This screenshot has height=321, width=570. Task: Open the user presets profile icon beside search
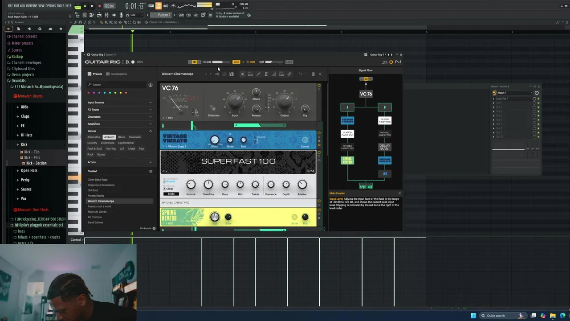click(151, 85)
